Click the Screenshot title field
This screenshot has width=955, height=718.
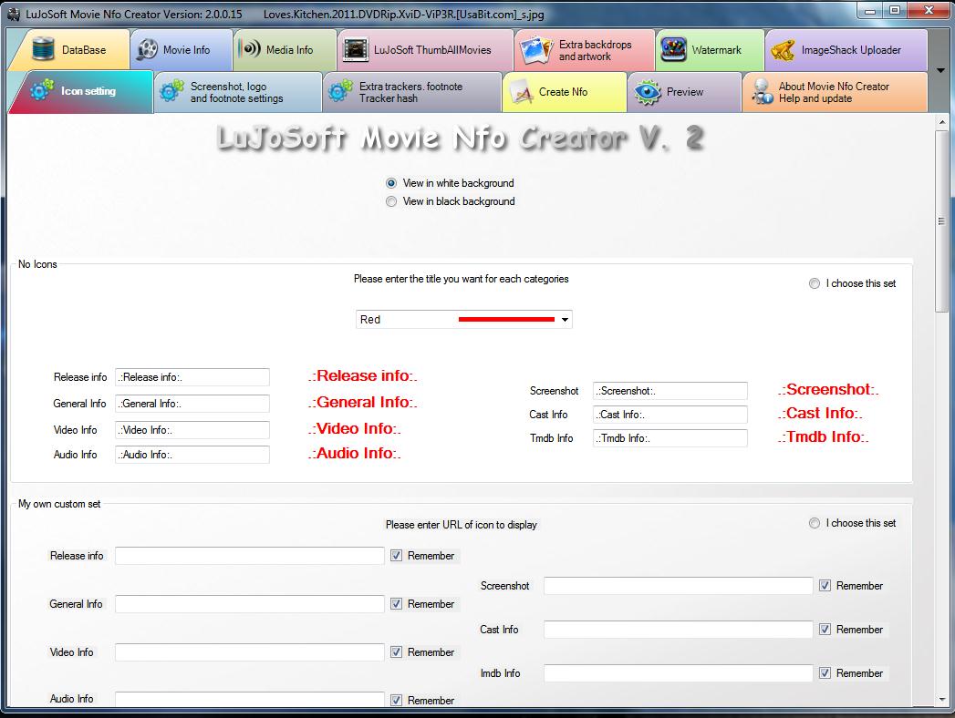(x=670, y=391)
